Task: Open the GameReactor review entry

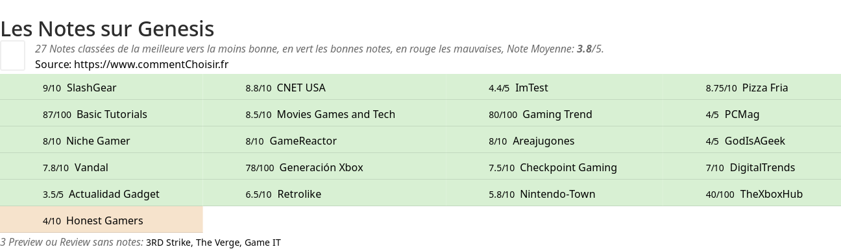Action: tap(304, 141)
